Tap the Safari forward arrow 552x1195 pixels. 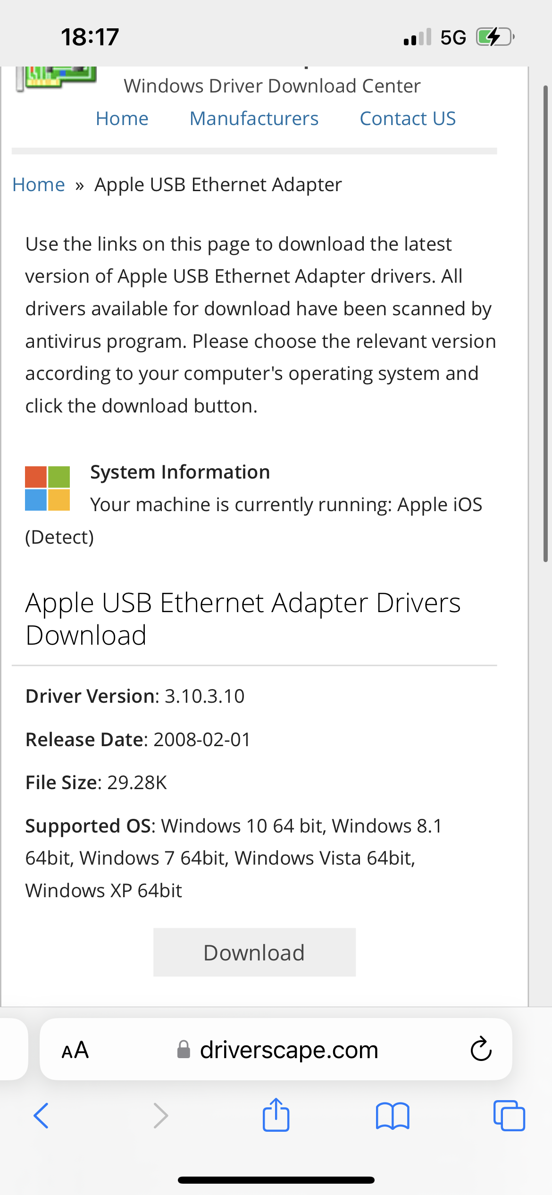(161, 1116)
